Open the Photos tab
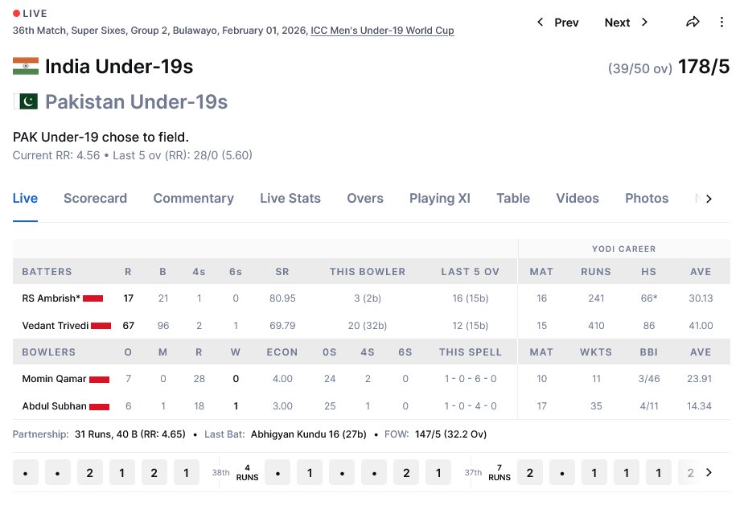 coord(647,199)
